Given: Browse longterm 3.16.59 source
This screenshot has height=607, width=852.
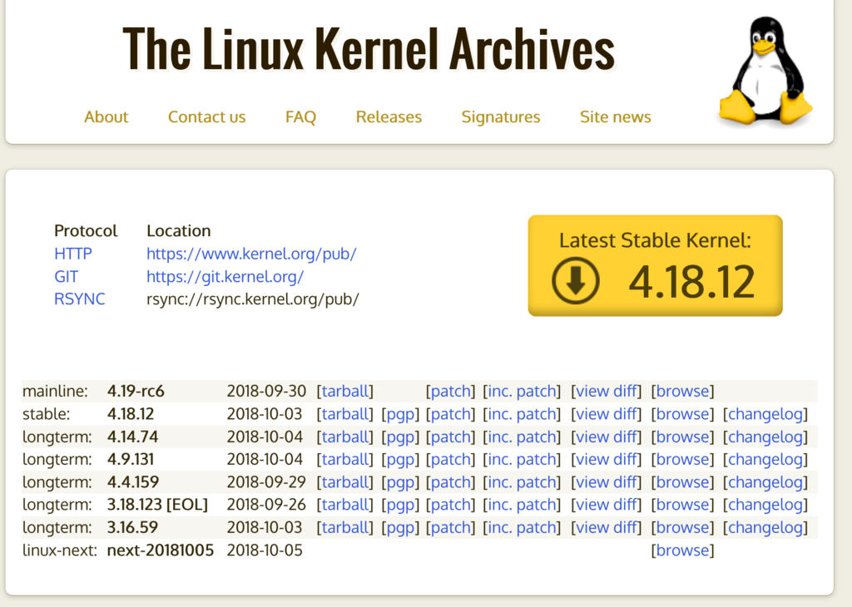Looking at the screenshot, I should (x=682, y=527).
